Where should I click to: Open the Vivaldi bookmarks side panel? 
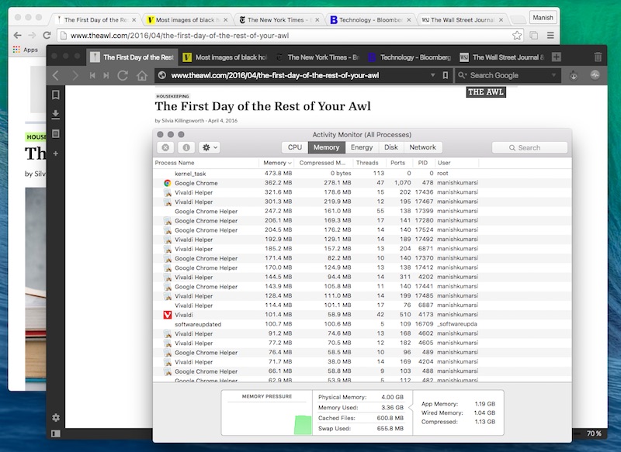point(56,95)
